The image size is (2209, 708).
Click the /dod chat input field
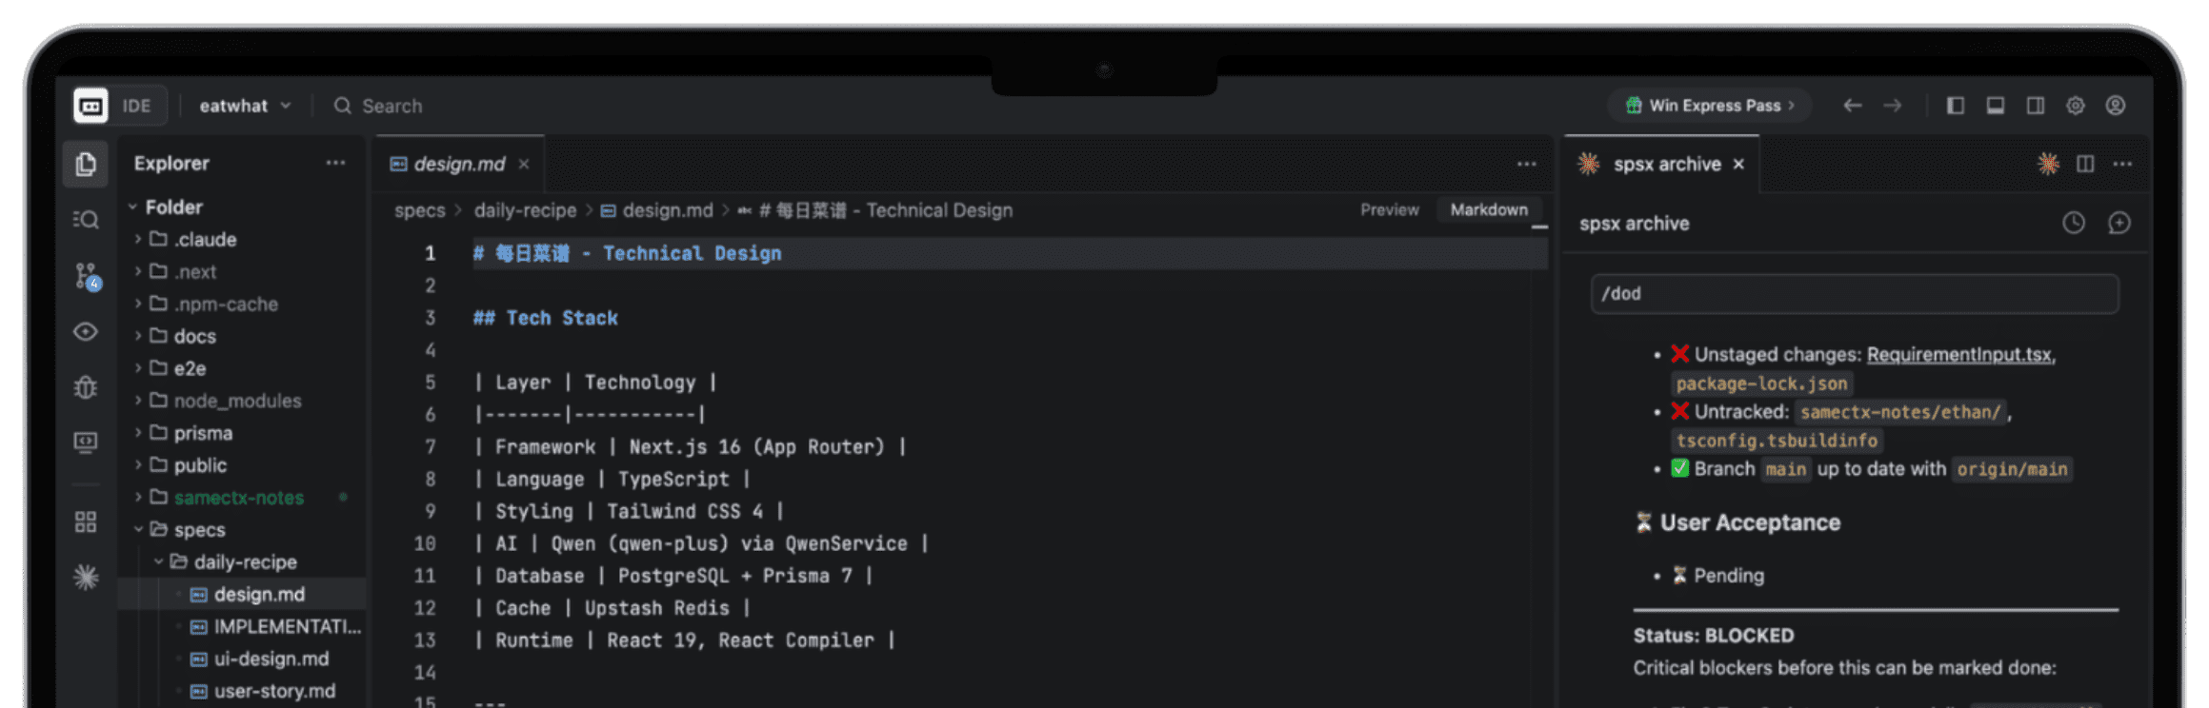[1854, 293]
